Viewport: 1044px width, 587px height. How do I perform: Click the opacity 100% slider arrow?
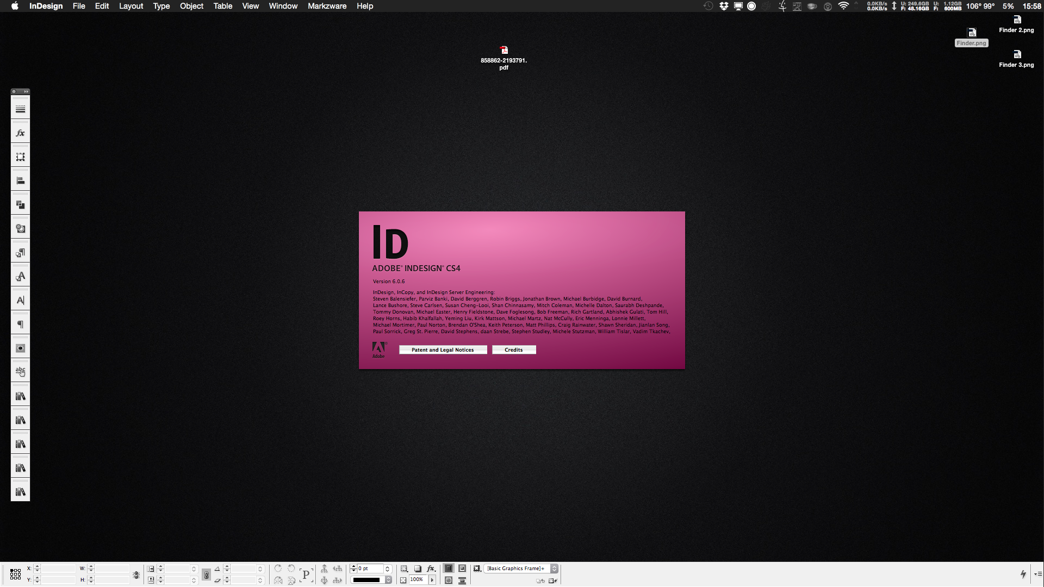[432, 580]
